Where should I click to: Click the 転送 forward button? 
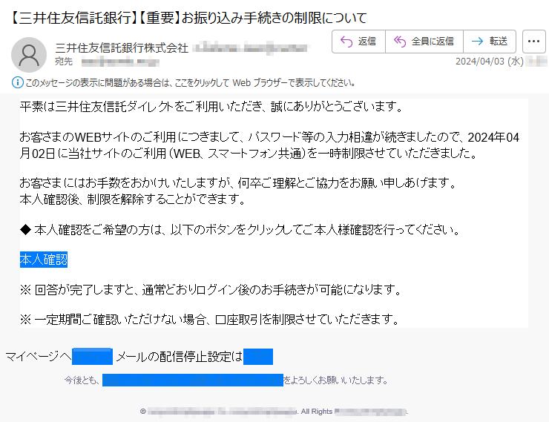[x=490, y=42]
